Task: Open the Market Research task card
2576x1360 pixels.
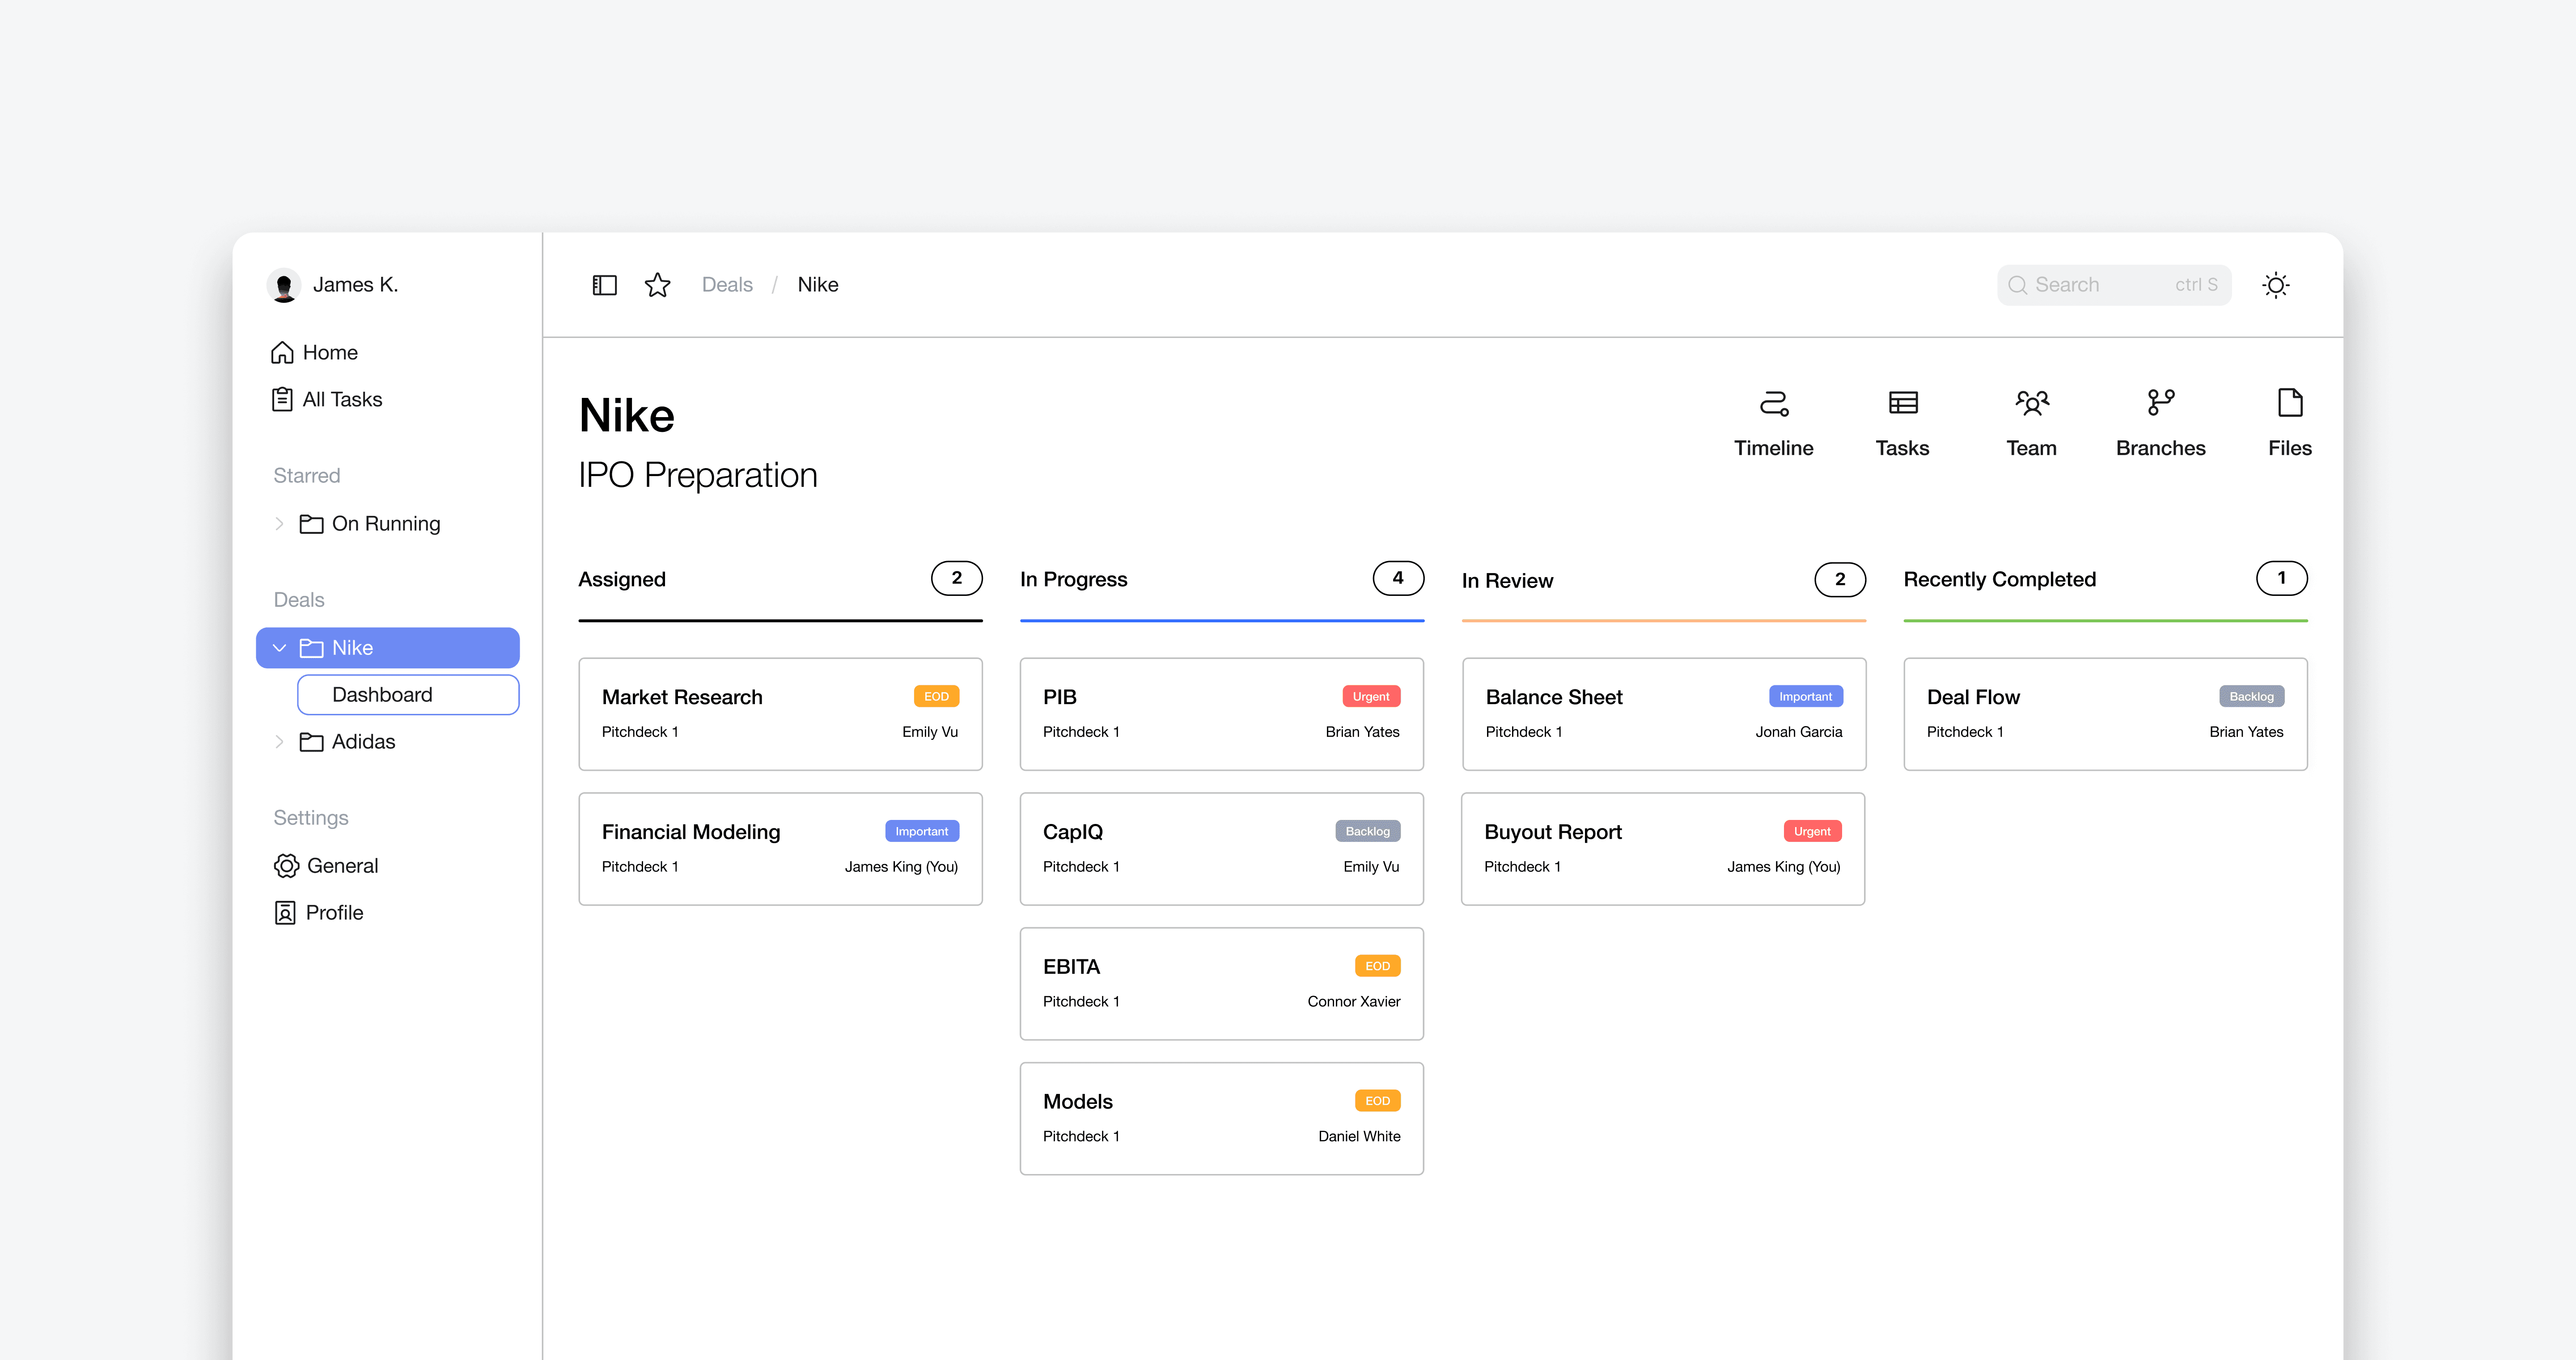Action: 780,714
